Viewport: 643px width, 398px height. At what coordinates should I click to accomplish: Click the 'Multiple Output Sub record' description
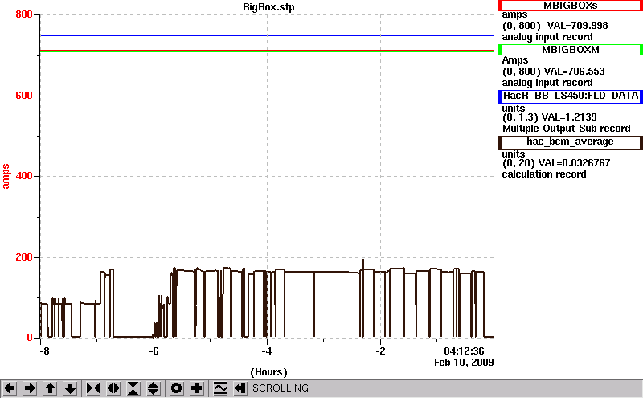(x=567, y=129)
